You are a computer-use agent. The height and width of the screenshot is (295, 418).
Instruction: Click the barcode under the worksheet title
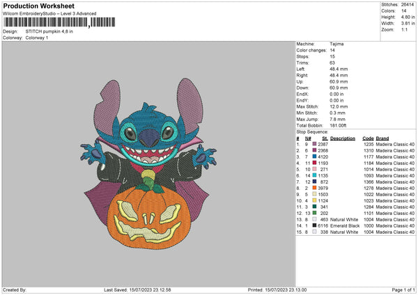59,22
